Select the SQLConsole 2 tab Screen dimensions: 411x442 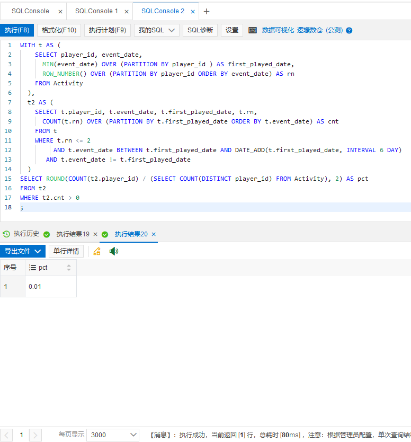tap(163, 11)
